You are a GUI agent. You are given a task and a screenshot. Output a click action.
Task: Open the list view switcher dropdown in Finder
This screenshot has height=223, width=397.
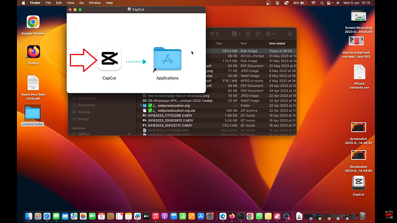click(214, 34)
